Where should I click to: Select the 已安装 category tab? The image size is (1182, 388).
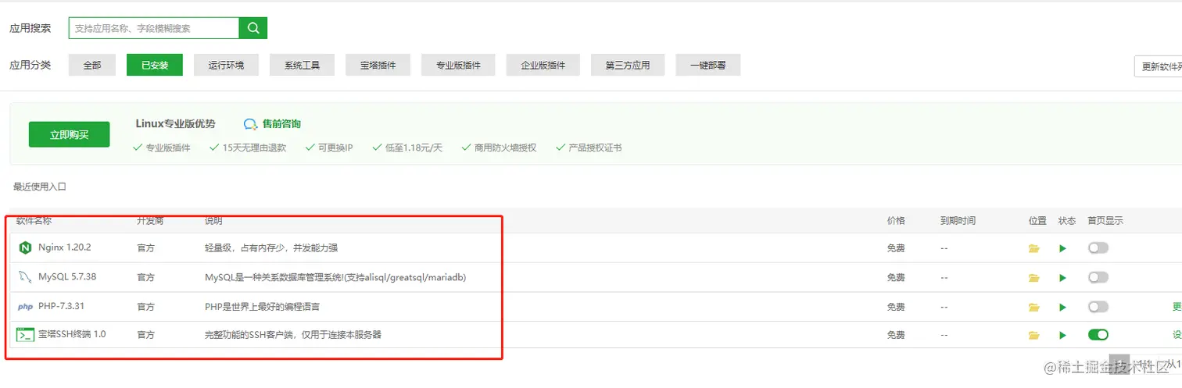[155, 65]
